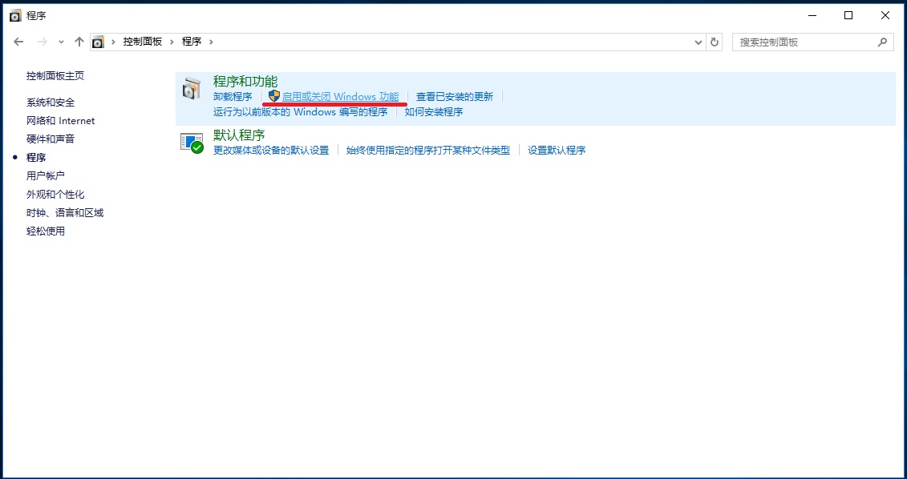Click 设置默认程序 link

click(x=557, y=151)
